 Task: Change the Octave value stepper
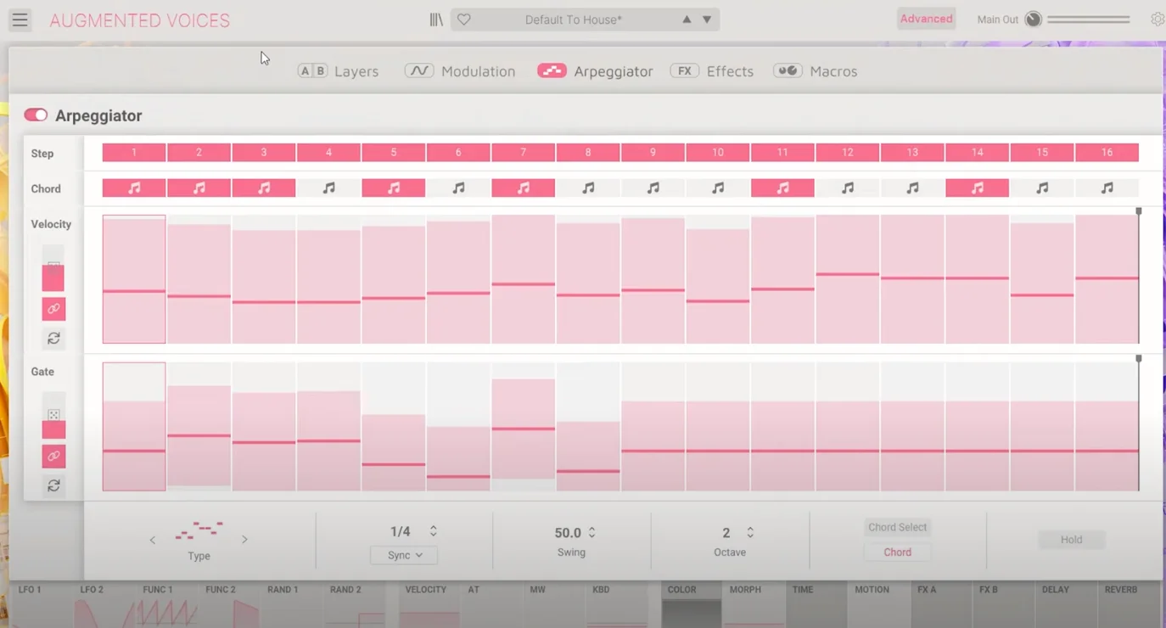[750, 533]
